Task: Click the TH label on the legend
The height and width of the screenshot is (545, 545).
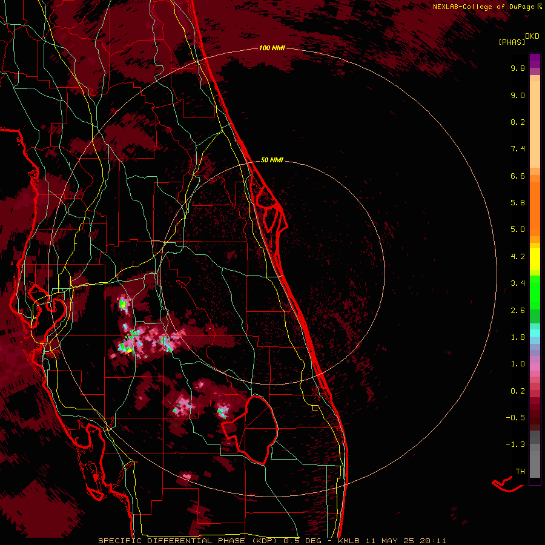Action: (520, 472)
